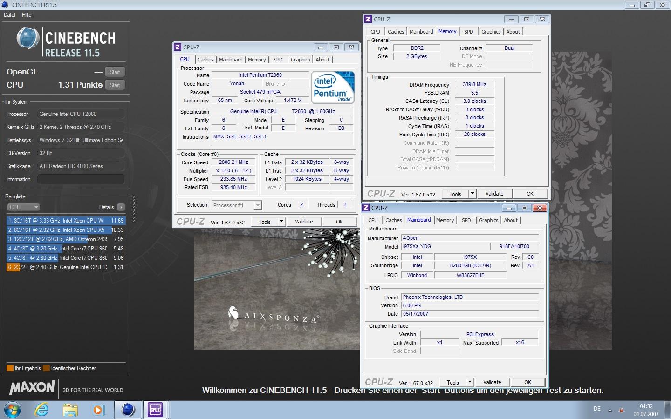Click the Identischer Rechner brown legend swatch
The width and height of the screenshot is (671, 419).
(x=46, y=368)
